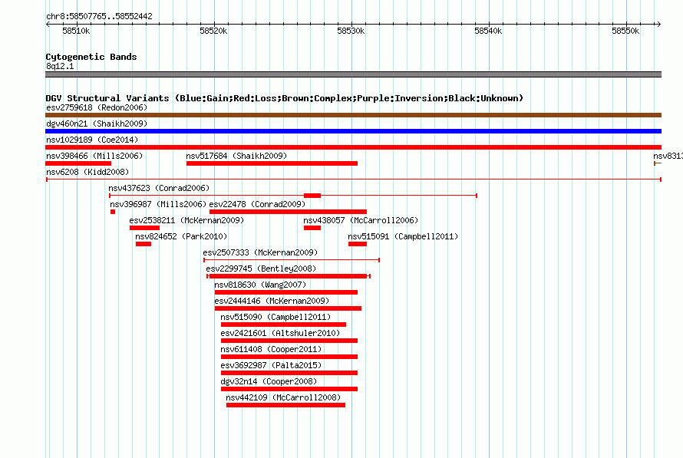Click the esv2507333 (McKernan2009) label

[x=260, y=252]
